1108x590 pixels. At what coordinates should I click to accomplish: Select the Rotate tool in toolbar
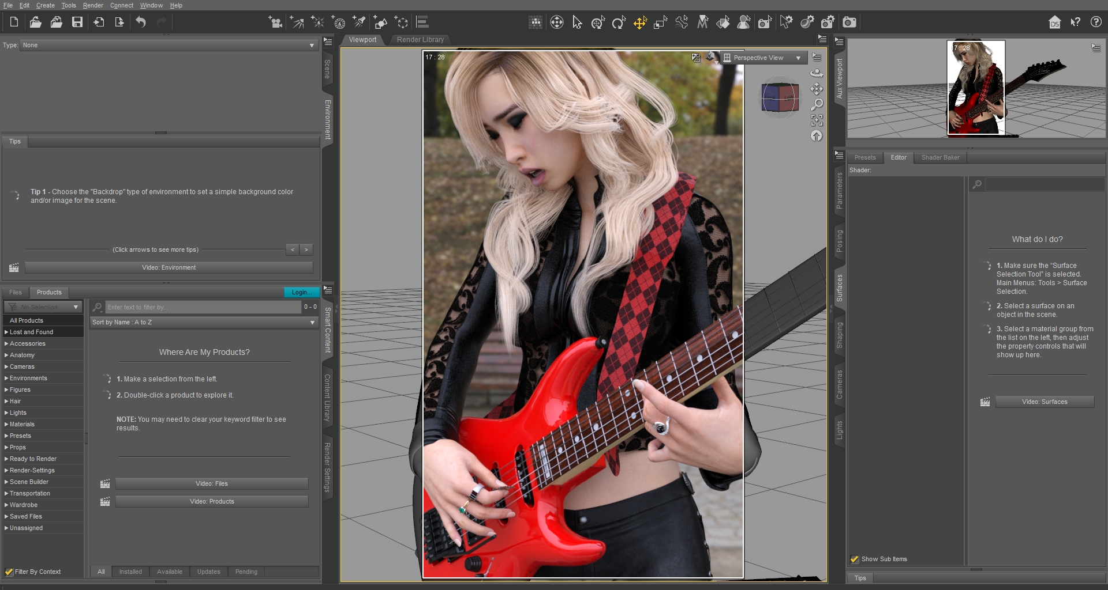click(x=619, y=22)
